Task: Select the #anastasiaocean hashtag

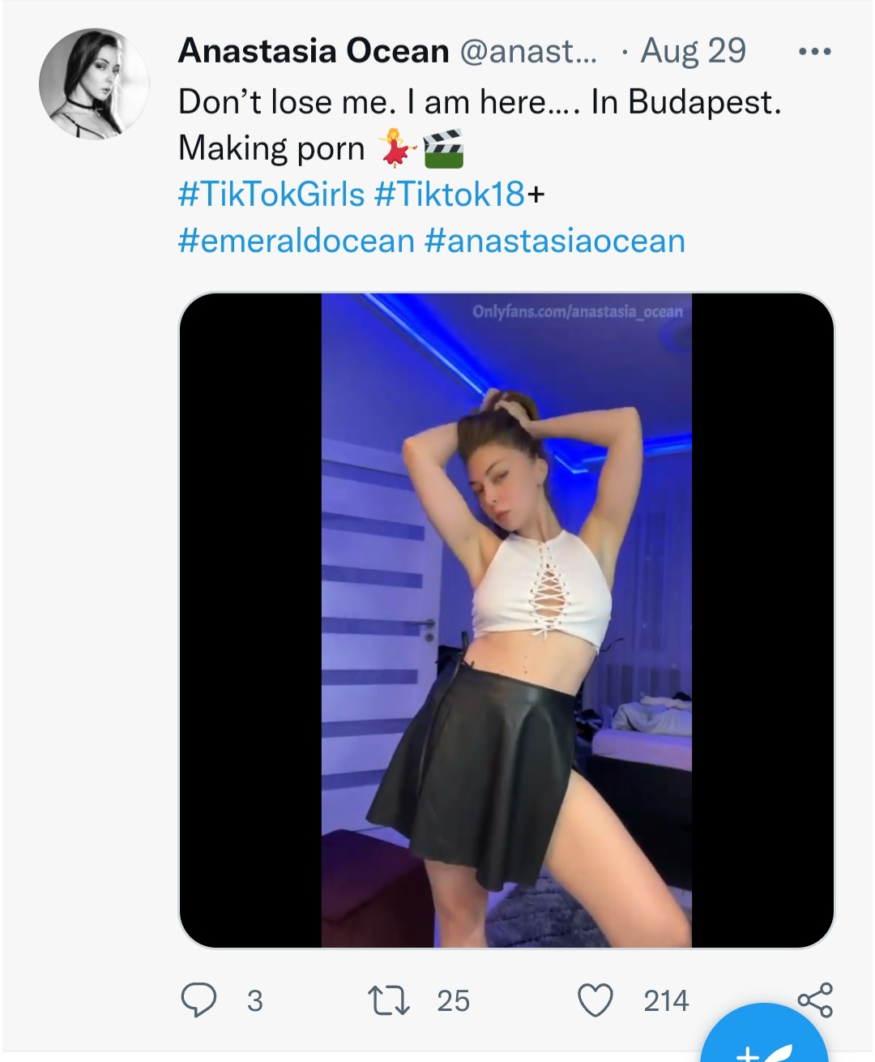Action: point(555,241)
